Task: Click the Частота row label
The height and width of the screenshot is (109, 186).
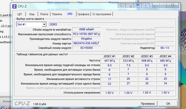Action: pos(94,60)
